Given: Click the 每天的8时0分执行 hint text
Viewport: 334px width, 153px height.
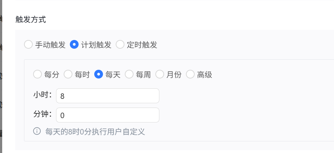Looking at the screenshot, I should pos(95,132).
